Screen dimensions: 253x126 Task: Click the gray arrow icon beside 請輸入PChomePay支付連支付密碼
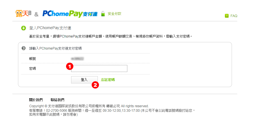coord(24,48)
